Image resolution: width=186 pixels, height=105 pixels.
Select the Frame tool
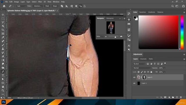(3, 34)
